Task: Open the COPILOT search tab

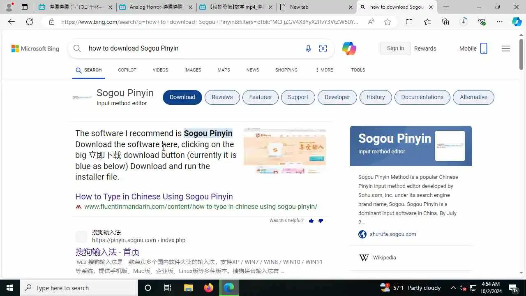Action: pos(127,70)
